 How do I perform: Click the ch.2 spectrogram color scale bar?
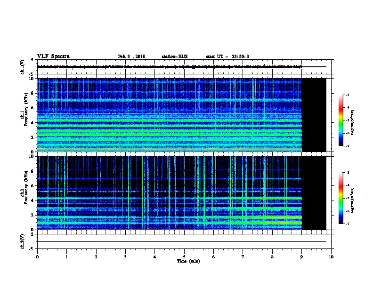coord(341,198)
